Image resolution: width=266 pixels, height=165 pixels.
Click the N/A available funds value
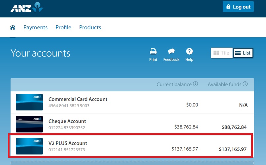click(x=243, y=105)
